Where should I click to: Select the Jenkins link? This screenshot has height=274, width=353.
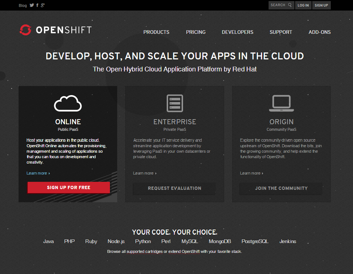288,241
